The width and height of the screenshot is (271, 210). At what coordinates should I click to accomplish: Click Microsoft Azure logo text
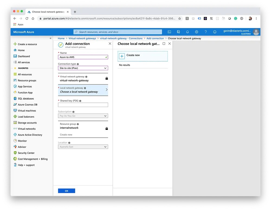click(24, 32)
